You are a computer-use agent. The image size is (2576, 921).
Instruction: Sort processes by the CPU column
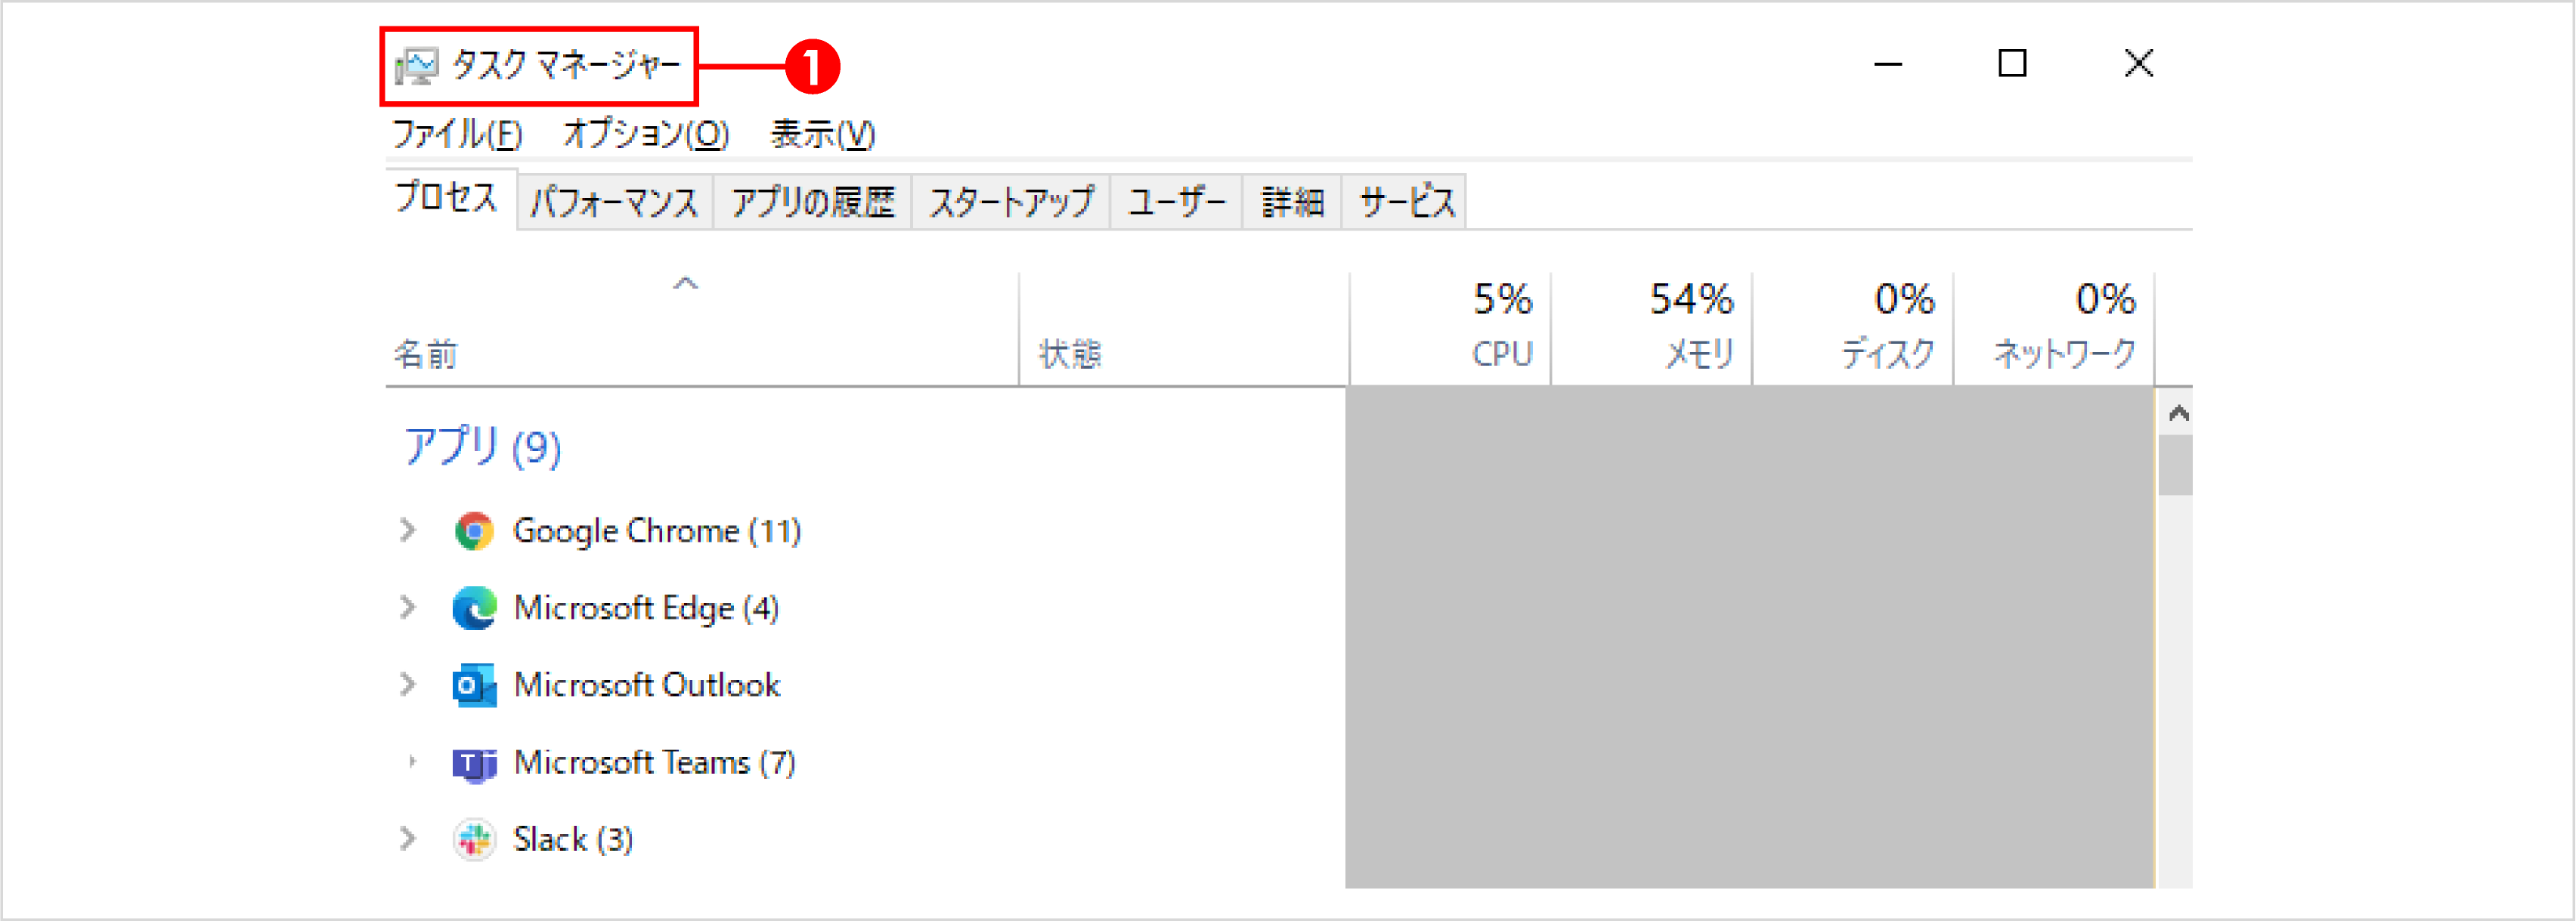(1450, 325)
